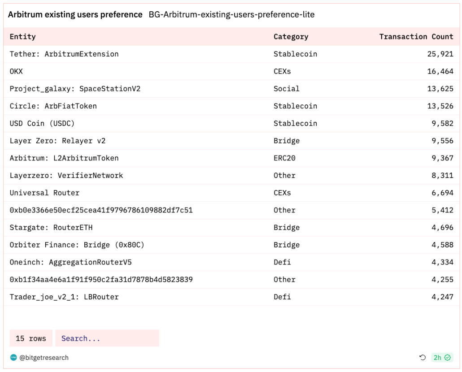Click the 25,921 transaction count value
The height and width of the screenshot is (372, 462).
pos(440,54)
